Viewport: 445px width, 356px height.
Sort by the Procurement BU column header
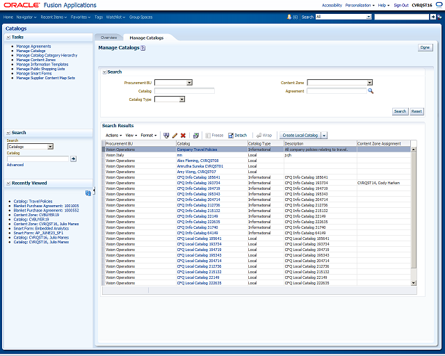(140, 144)
